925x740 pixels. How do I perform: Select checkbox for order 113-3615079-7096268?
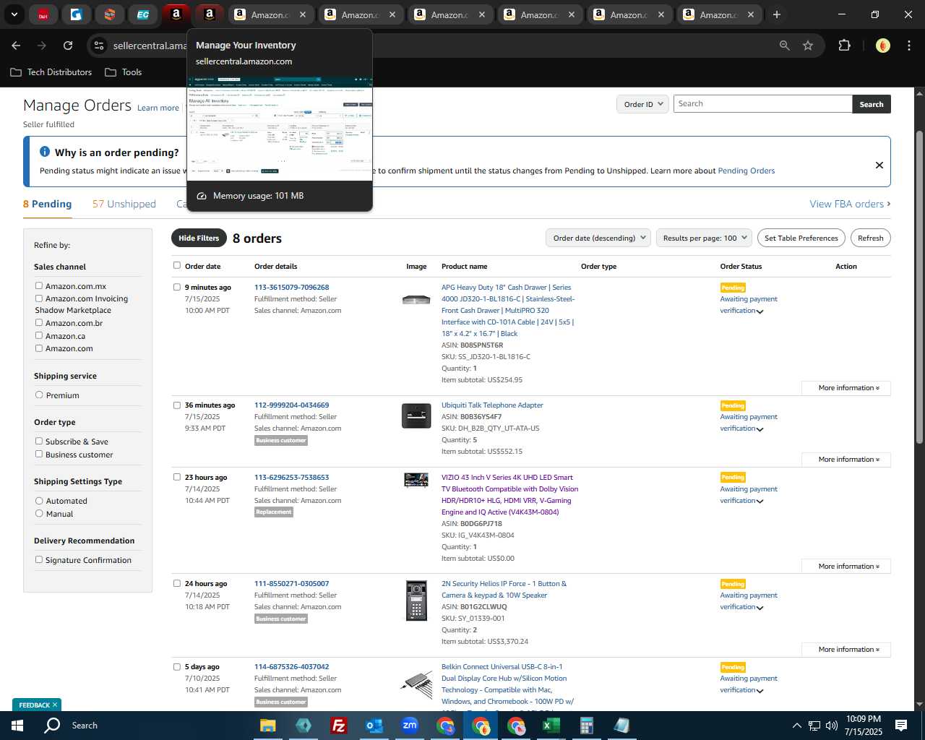pyautogui.click(x=177, y=287)
